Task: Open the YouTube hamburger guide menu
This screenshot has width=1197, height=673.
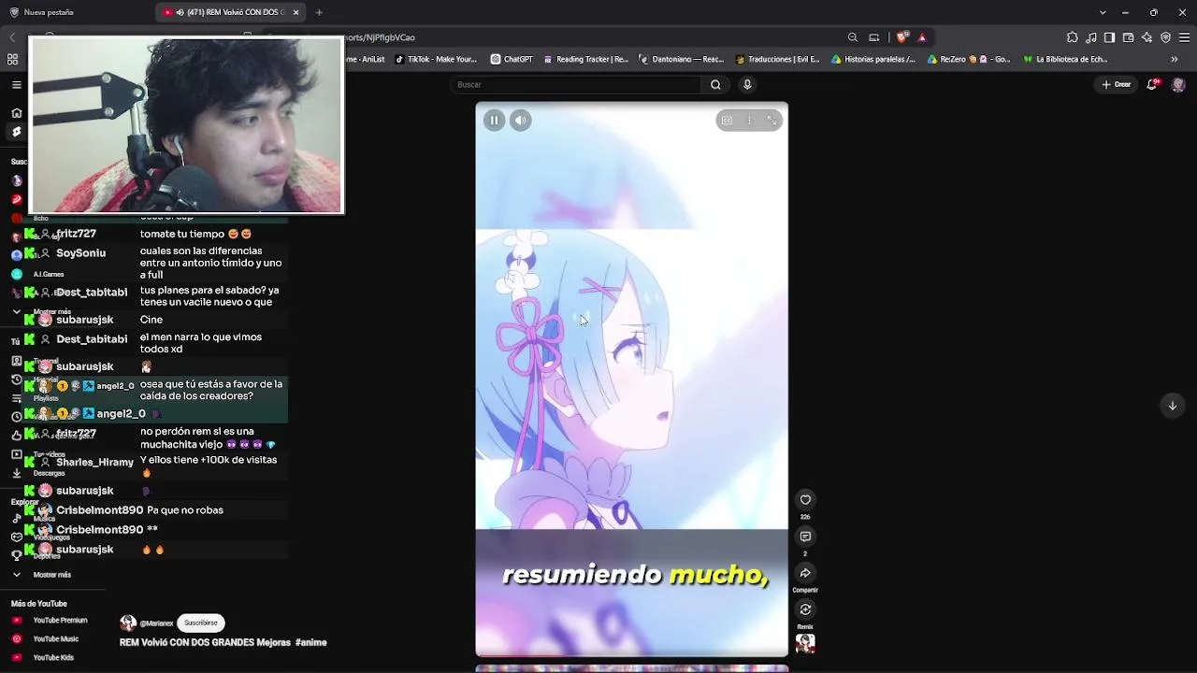Action: (17, 85)
